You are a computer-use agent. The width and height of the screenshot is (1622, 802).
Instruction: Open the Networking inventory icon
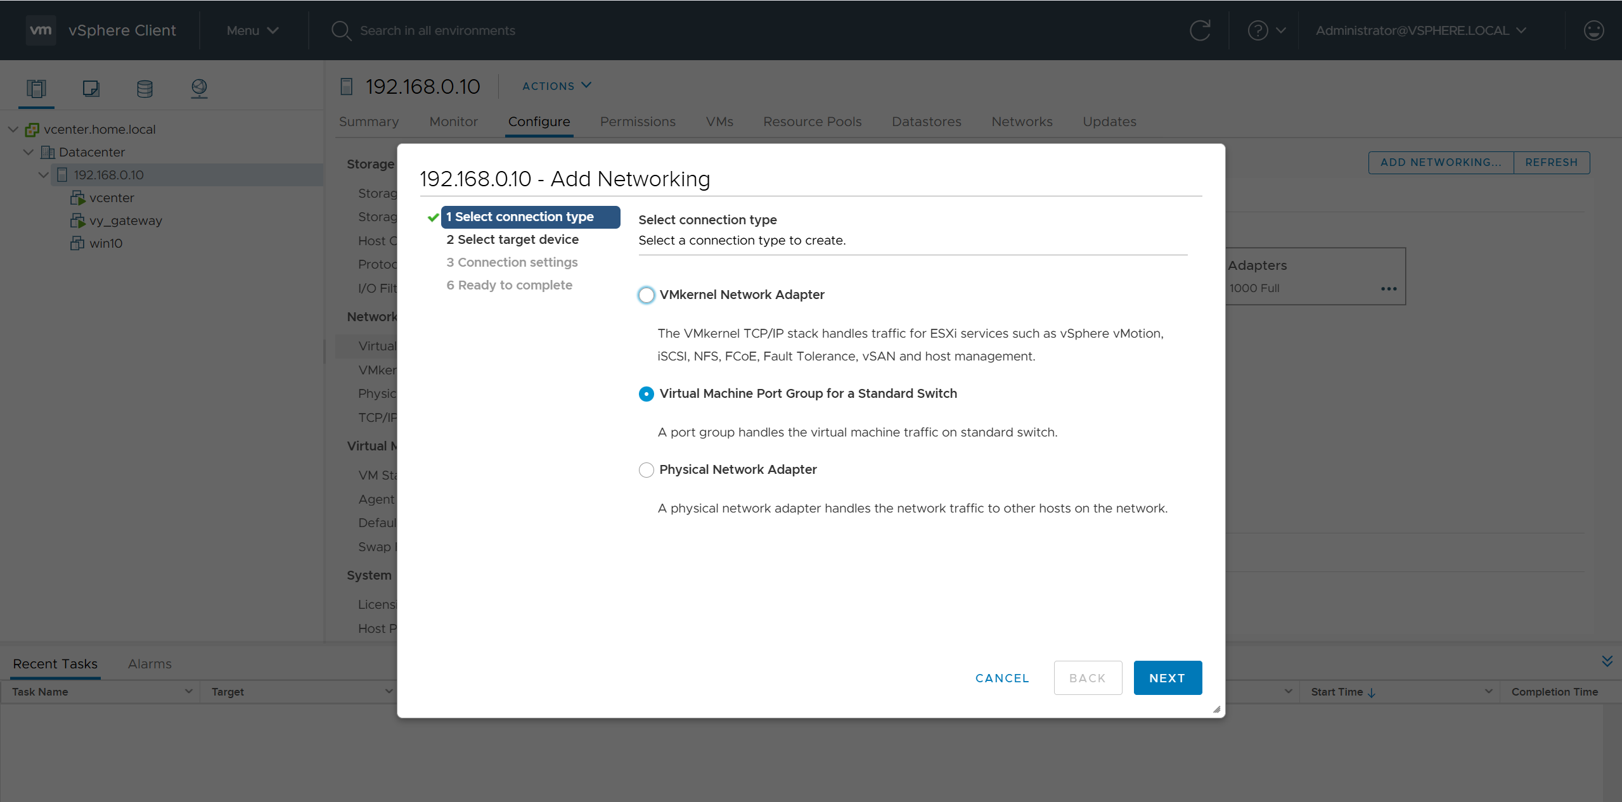(x=199, y=88)
